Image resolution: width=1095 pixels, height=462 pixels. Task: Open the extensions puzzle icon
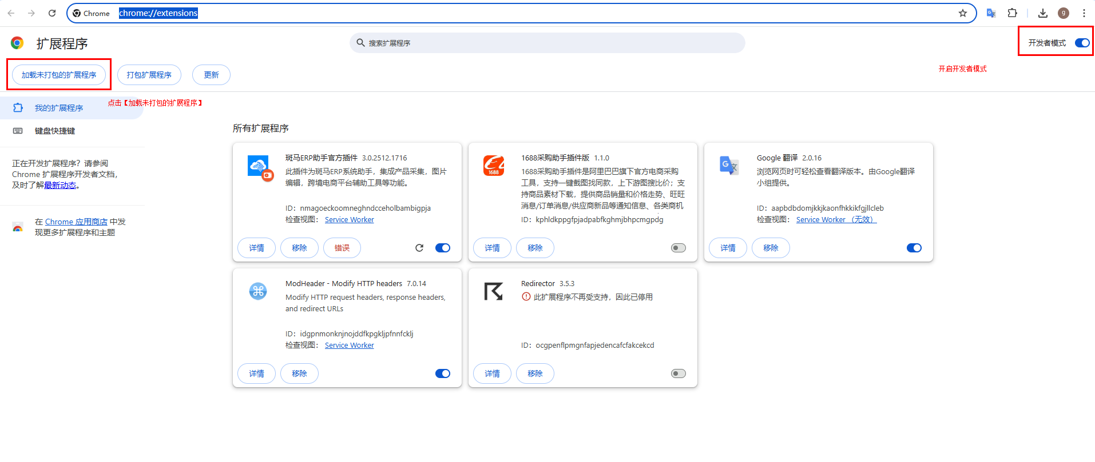pos(1012,13)
